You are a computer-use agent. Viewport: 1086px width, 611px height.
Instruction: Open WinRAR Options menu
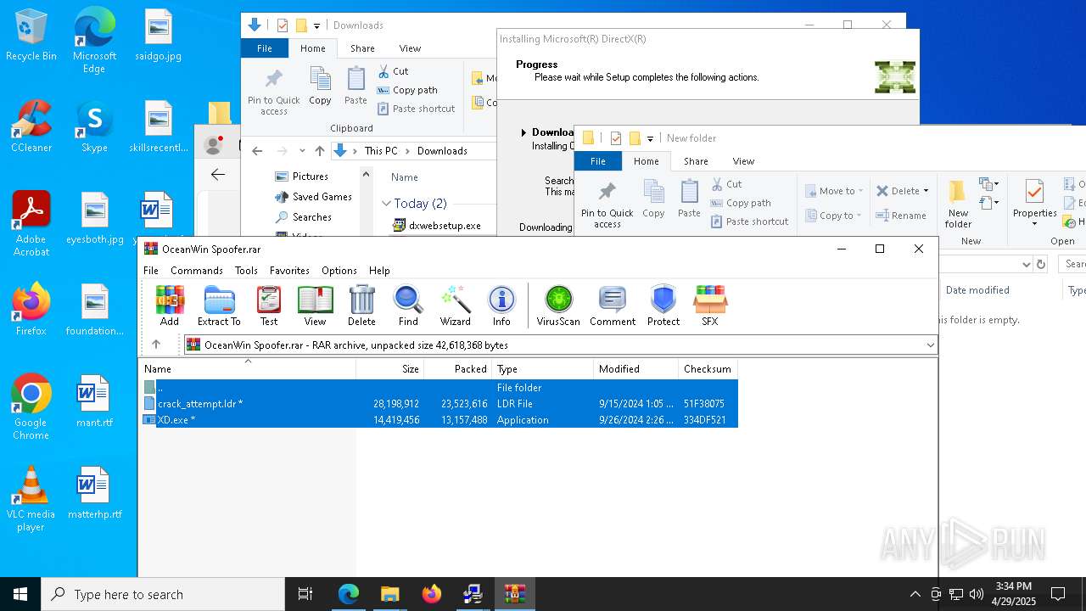339,271
